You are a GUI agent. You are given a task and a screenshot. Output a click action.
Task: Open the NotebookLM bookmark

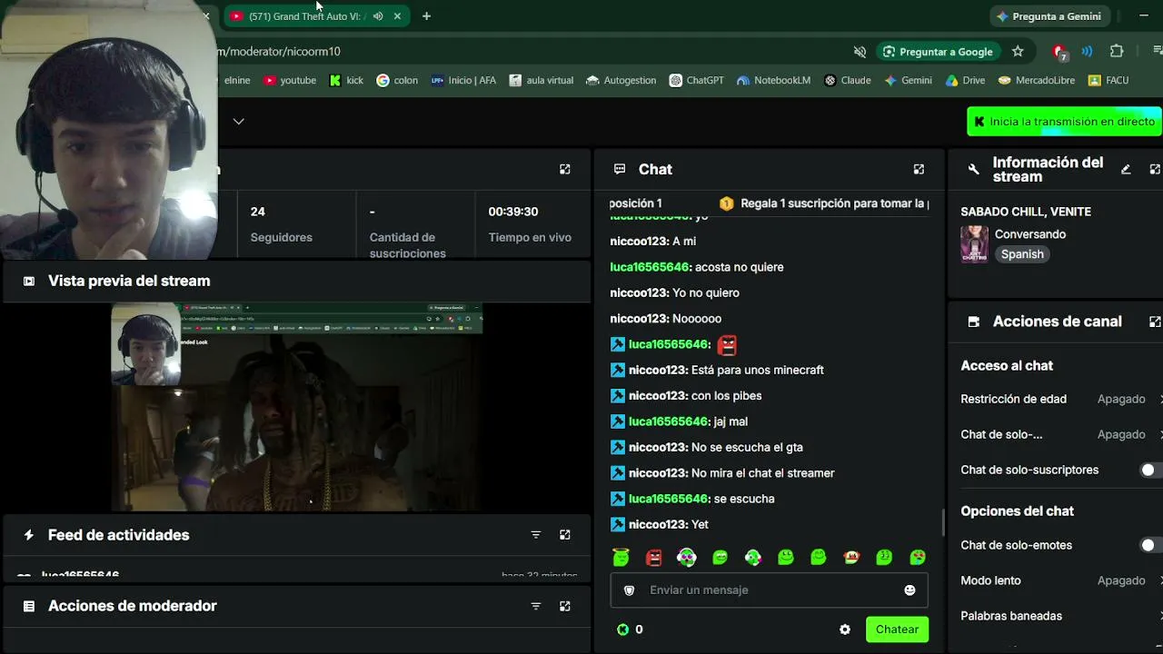[x=773, y=80]
